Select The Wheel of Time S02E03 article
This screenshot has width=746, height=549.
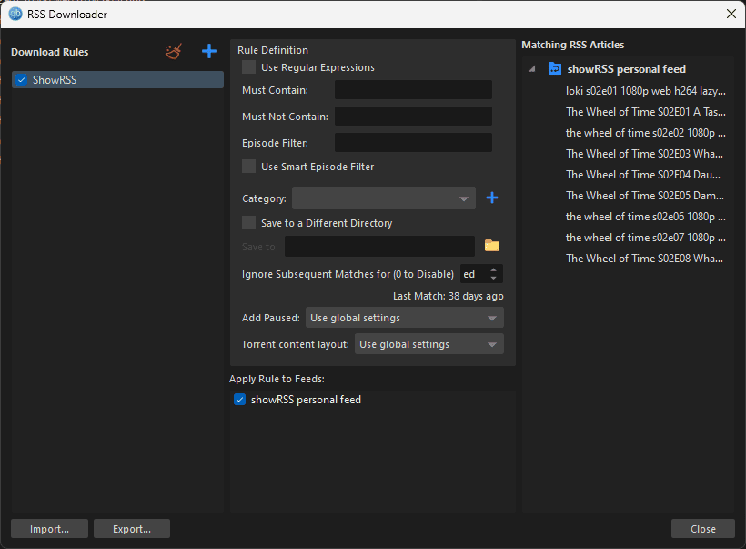[645, 153]
